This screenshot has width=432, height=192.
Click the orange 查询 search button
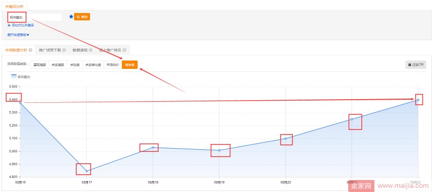click(82, 17)
